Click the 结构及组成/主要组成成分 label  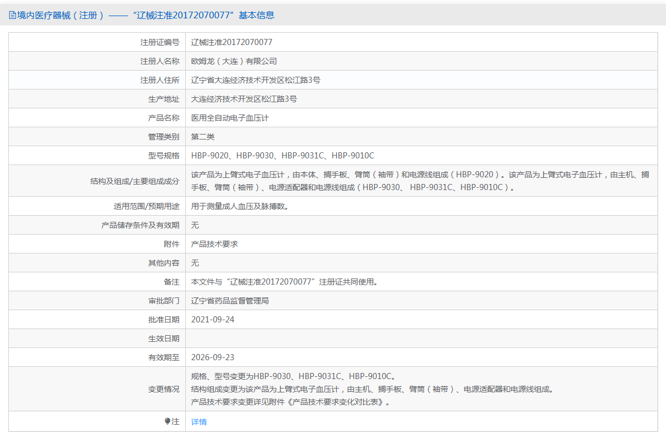(135, 181)
